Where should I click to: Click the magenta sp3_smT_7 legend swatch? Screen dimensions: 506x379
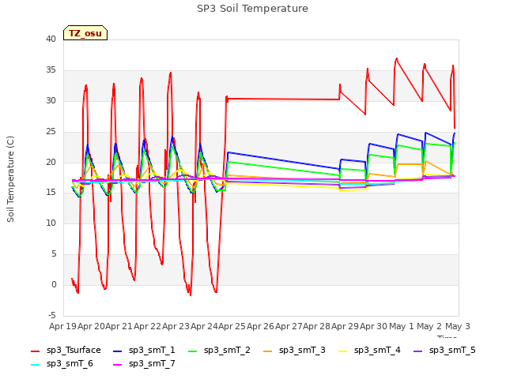point(118,365)
